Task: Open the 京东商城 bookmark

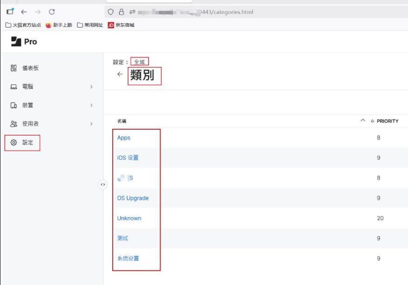Action: tap(122, 25)
